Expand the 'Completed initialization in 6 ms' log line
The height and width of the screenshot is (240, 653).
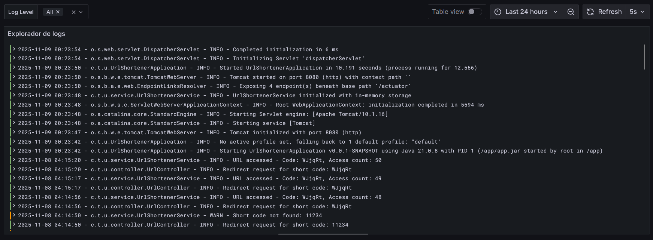tap(14, 49)
